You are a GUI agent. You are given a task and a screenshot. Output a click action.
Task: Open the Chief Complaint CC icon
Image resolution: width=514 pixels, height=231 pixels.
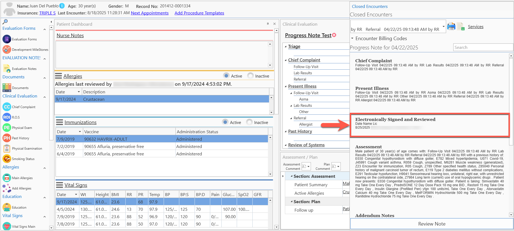coord(7,107)
